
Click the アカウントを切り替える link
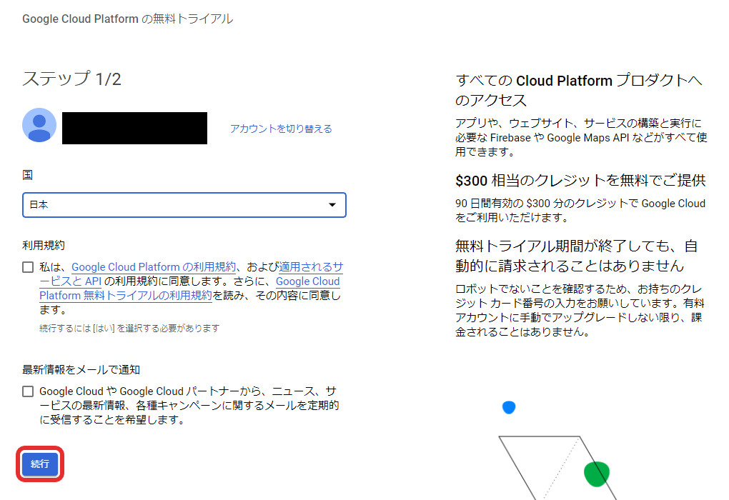[x=279, y=129]
